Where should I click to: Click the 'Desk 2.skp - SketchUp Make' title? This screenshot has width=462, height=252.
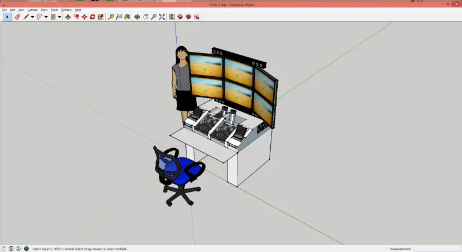coord(232,5)
